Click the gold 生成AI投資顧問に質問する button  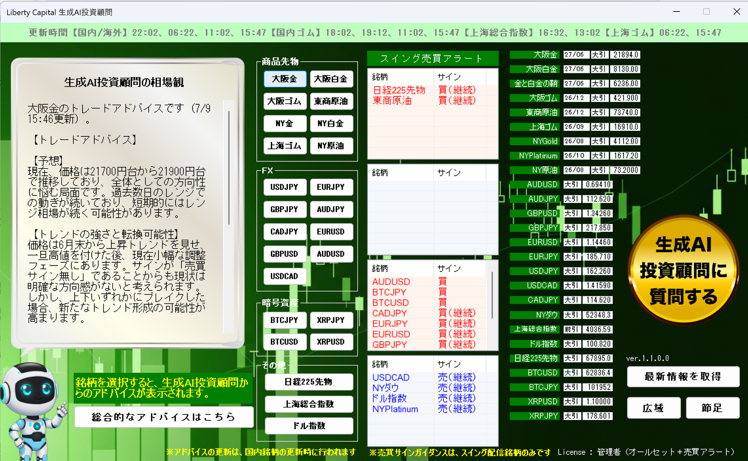click(684, 271)
